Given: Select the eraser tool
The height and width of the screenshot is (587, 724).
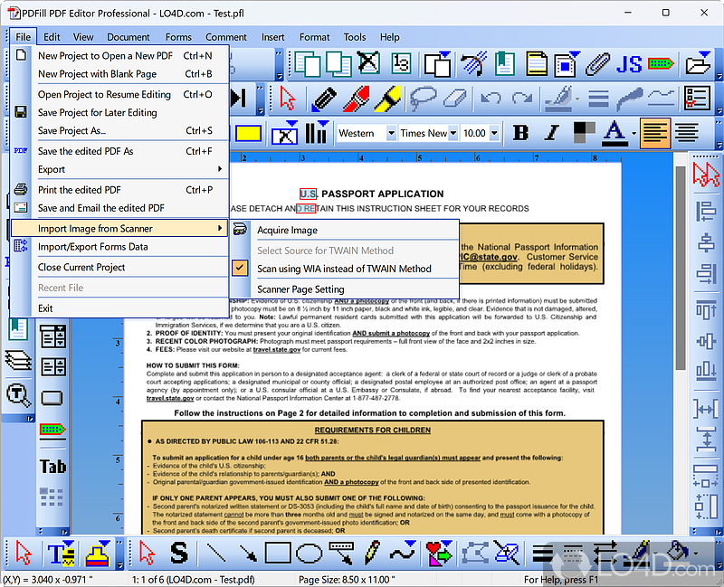Looking at the screenshot, I should [455, 99].
